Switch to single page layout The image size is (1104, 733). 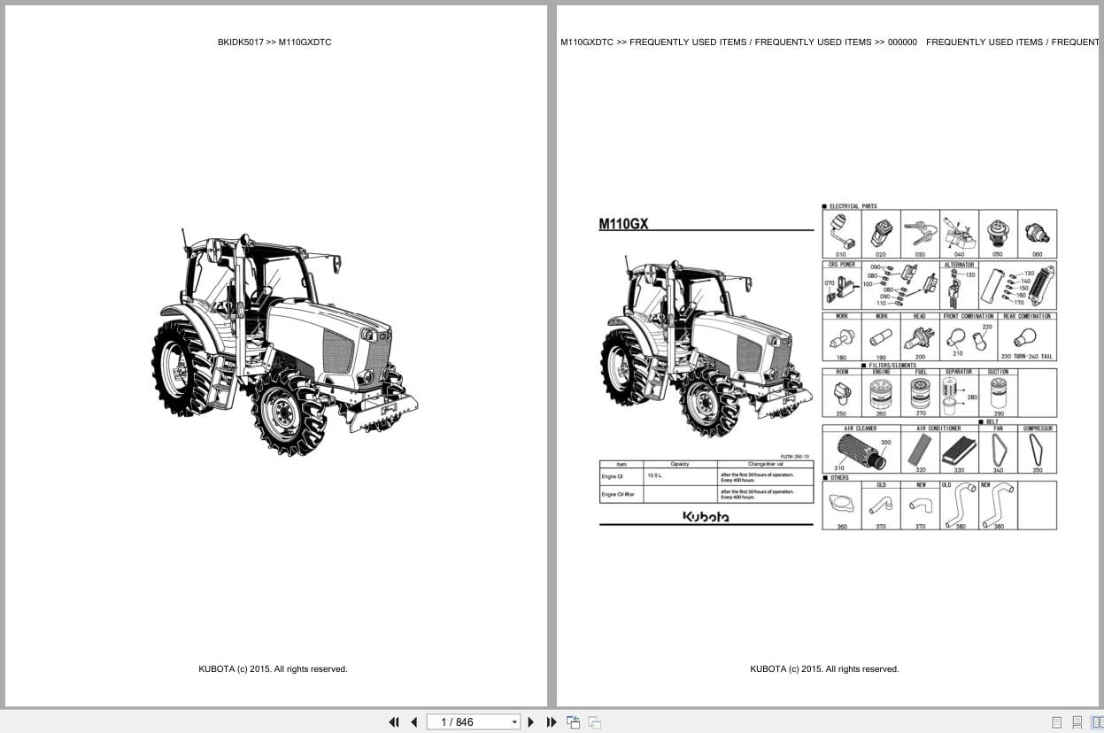(1057, 722)
